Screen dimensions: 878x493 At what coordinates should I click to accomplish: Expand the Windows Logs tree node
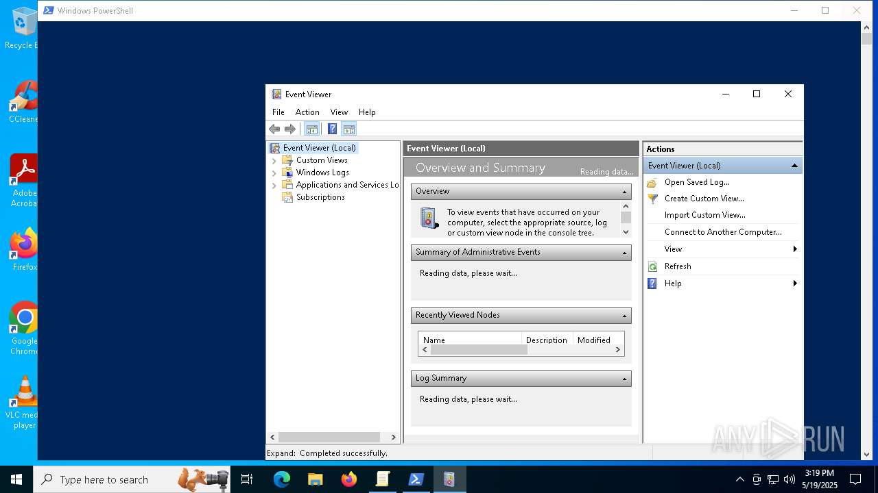(x=274, y=173)
